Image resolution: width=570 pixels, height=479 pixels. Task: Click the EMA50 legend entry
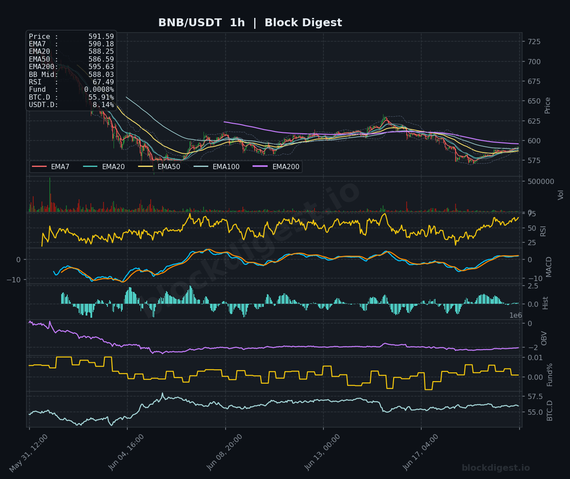pyautogui.click(x=159, y=167)
